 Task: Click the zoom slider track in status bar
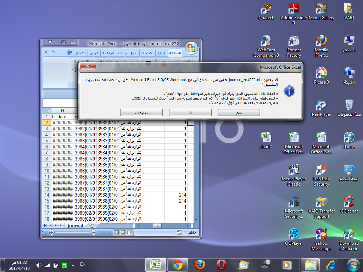point(73,232)
